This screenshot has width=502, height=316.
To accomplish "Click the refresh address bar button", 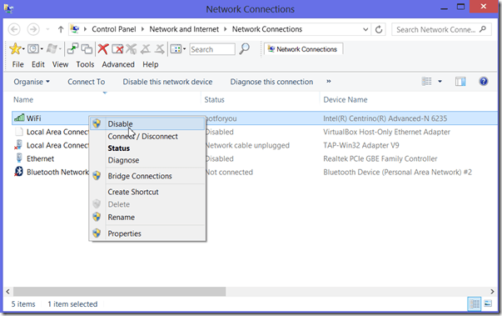I will click(x=379, y=29).
